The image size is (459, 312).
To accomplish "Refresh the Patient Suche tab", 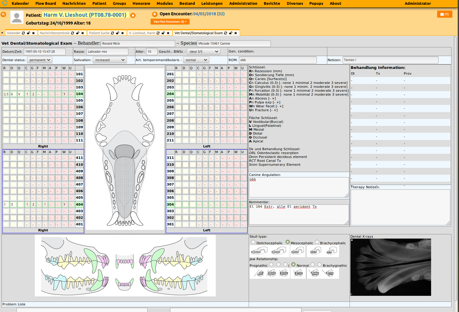I will (112, 33).
